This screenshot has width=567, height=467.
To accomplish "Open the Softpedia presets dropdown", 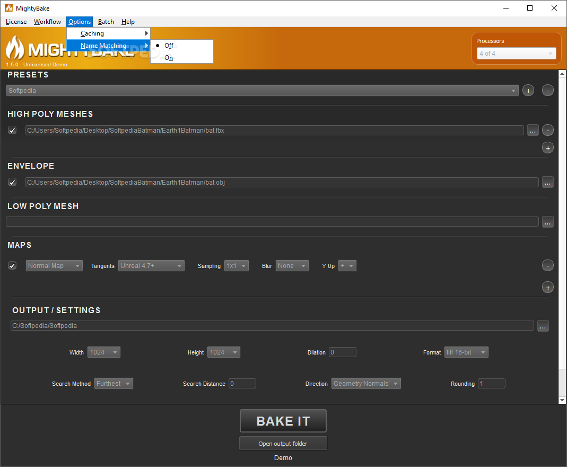I will (262, 90).
